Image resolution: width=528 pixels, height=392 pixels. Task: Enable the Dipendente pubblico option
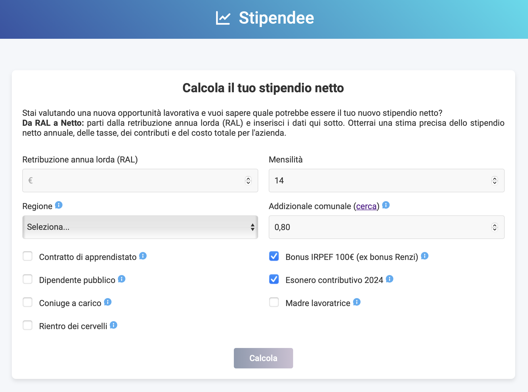[28, 279]
